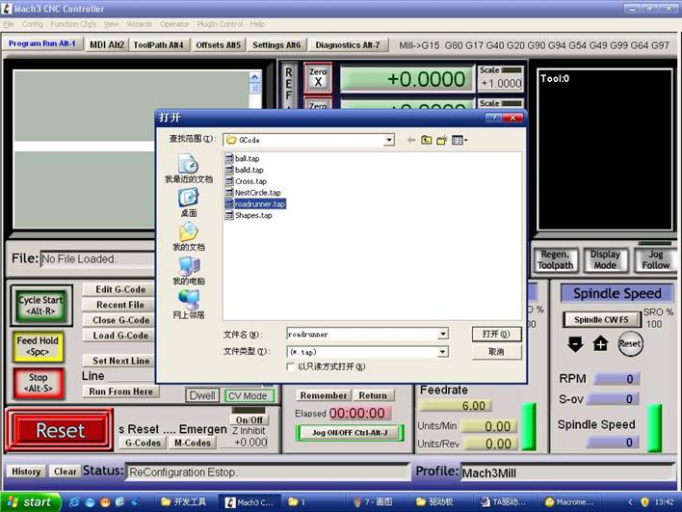
Task: Go back to previous folder in dialog
Action: [411, 140]
